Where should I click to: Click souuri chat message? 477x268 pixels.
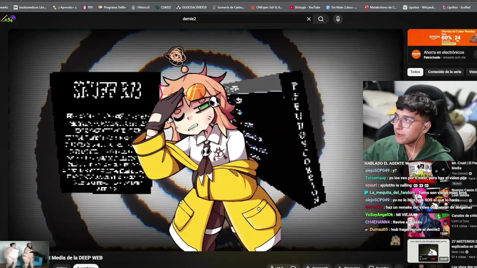click(x=397, y=185)
